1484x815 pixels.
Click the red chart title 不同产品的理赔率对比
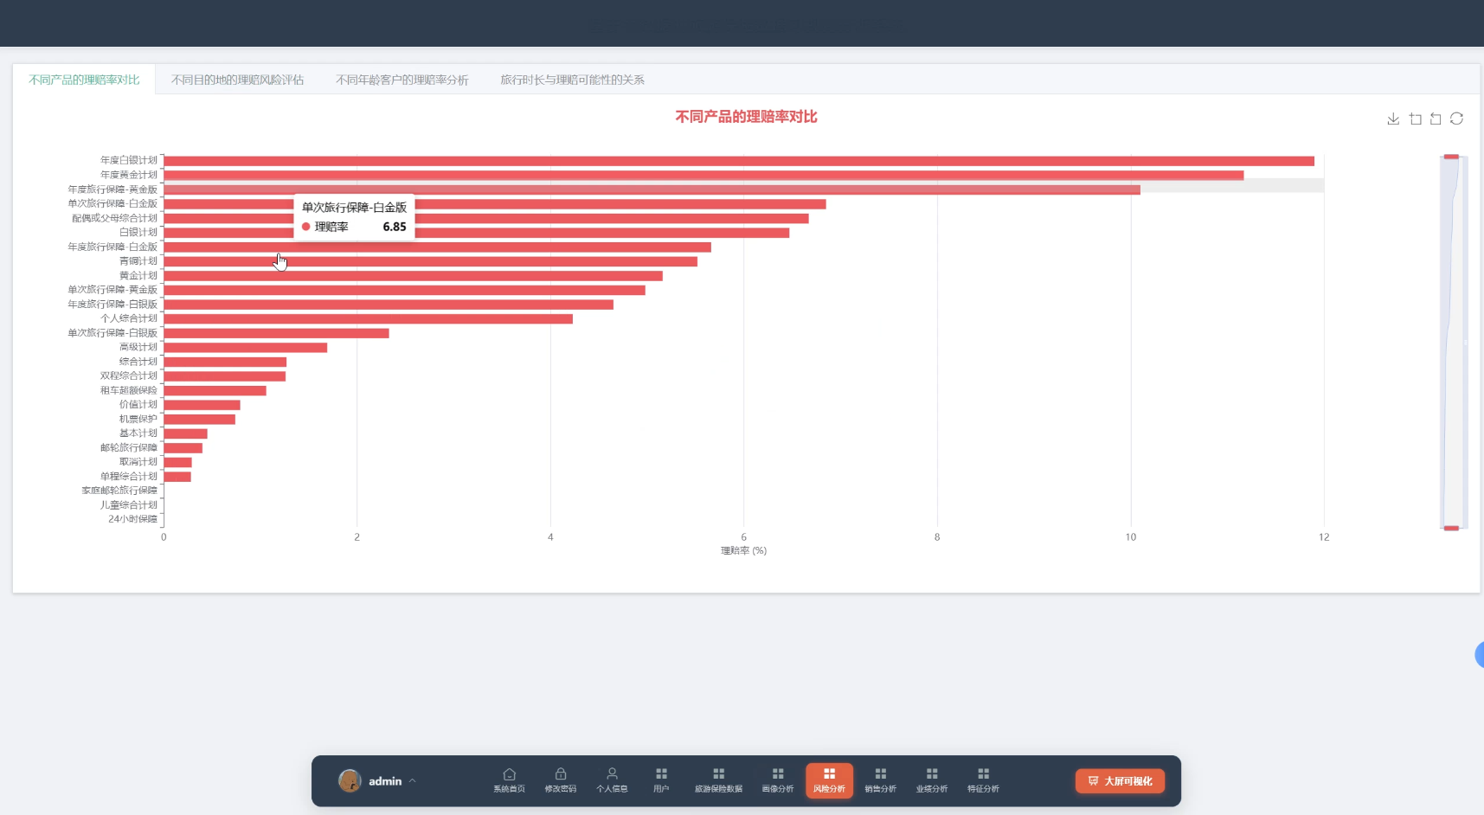pos(746,117)
